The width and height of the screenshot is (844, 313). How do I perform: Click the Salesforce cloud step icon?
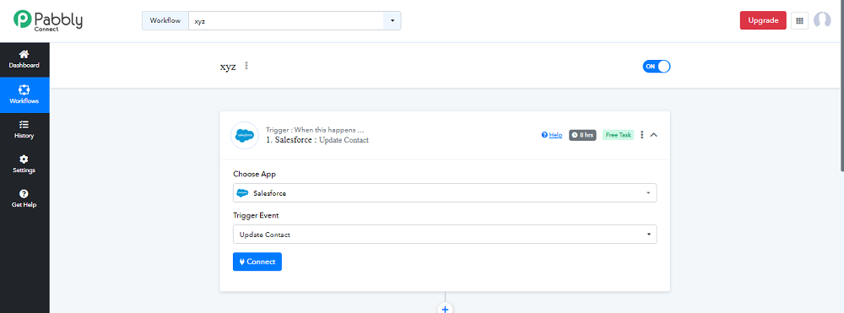(x=245, y=135)
